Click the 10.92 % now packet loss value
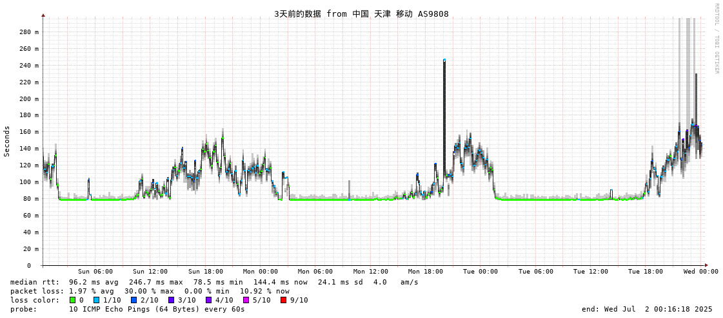 (x=264, y=292)
